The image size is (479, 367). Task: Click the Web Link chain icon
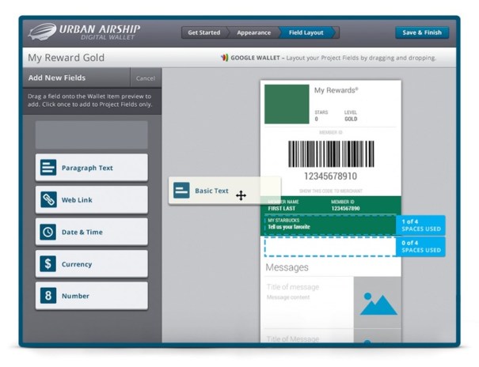tap(48, 200)
